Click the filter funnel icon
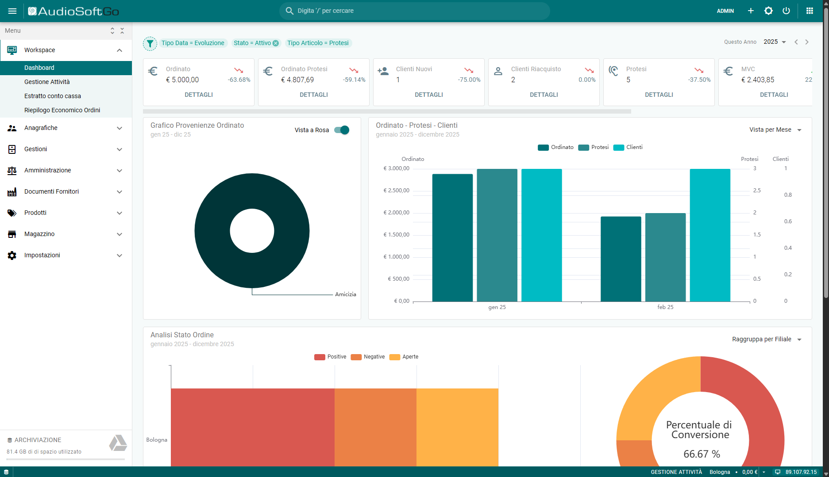829x477 pixels. click(x=150, y=43)
